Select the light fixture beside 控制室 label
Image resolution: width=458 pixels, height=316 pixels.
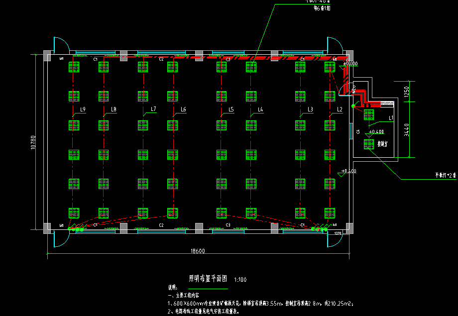(369, 144)
